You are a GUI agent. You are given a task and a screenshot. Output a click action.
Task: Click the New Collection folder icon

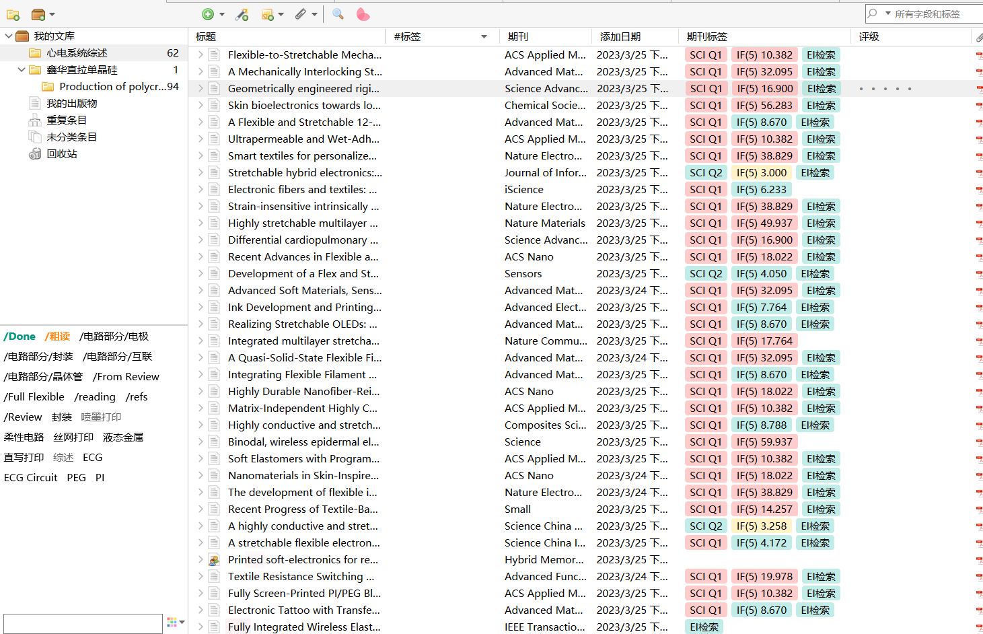pyautogui.click(x=13, y=14)
